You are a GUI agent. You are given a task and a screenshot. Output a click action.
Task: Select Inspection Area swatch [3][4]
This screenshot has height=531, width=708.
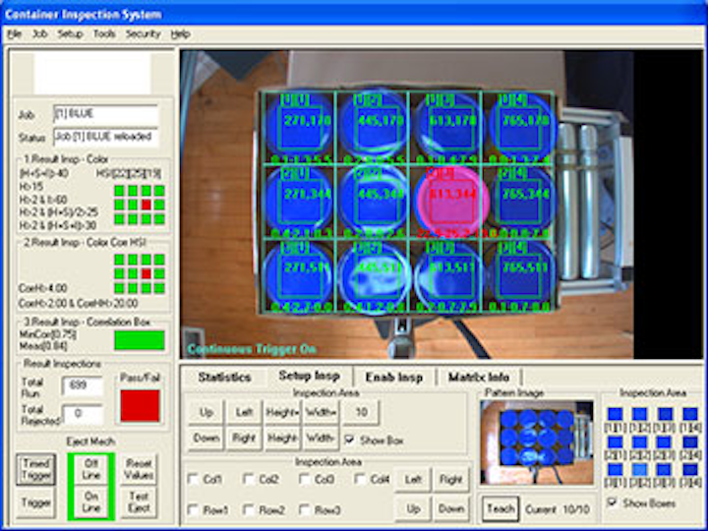690,470
